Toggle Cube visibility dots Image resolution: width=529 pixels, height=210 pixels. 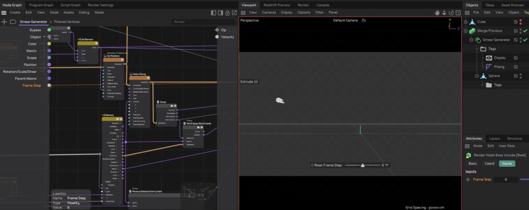click(x=521, y=22)
